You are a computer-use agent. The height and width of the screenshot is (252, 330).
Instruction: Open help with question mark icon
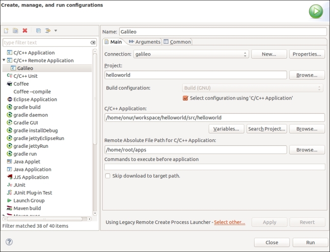coord(9,242)
